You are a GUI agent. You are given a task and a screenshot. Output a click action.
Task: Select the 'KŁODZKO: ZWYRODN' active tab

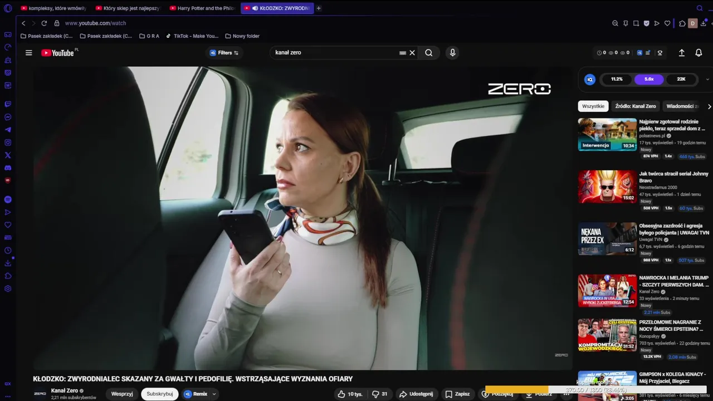coord(277,8)
